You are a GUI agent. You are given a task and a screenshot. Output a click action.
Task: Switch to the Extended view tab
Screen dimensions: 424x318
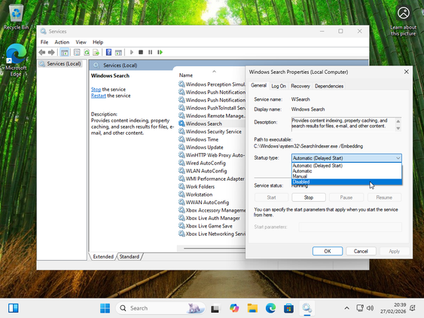pyautogui.click(x=103, y=256)
